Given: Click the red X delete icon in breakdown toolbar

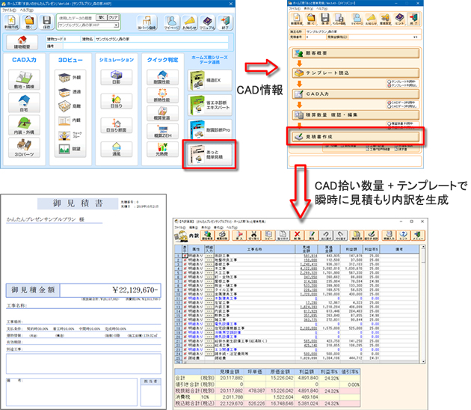Looking at the screenshot, I should pyautogui.click(x=297, y=235).
